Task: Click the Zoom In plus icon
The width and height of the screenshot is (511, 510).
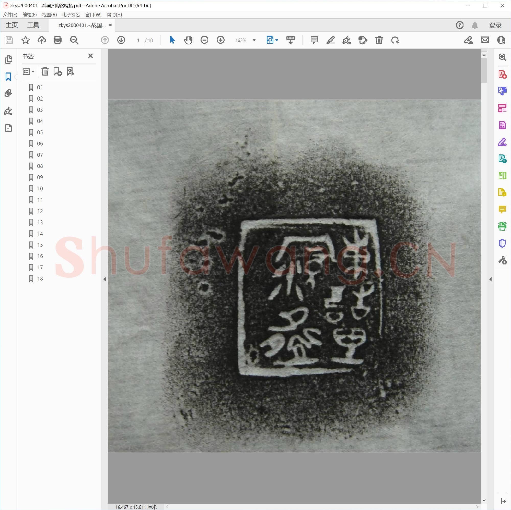Action: click(220, 40)
